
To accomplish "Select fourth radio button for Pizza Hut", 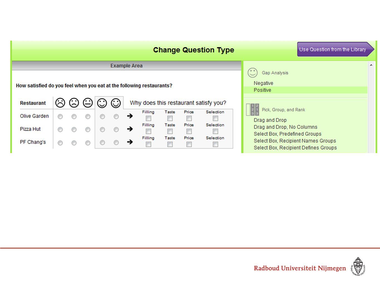I will tap(102, 130).
